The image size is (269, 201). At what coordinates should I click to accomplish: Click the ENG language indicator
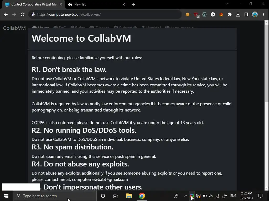[233, 196]
